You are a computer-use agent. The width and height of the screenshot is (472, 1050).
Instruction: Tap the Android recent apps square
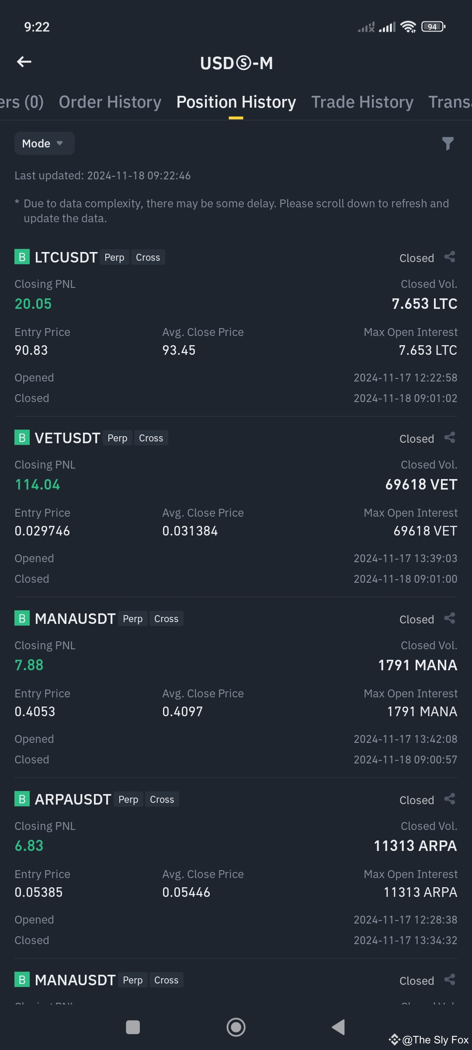[133, 1027]
